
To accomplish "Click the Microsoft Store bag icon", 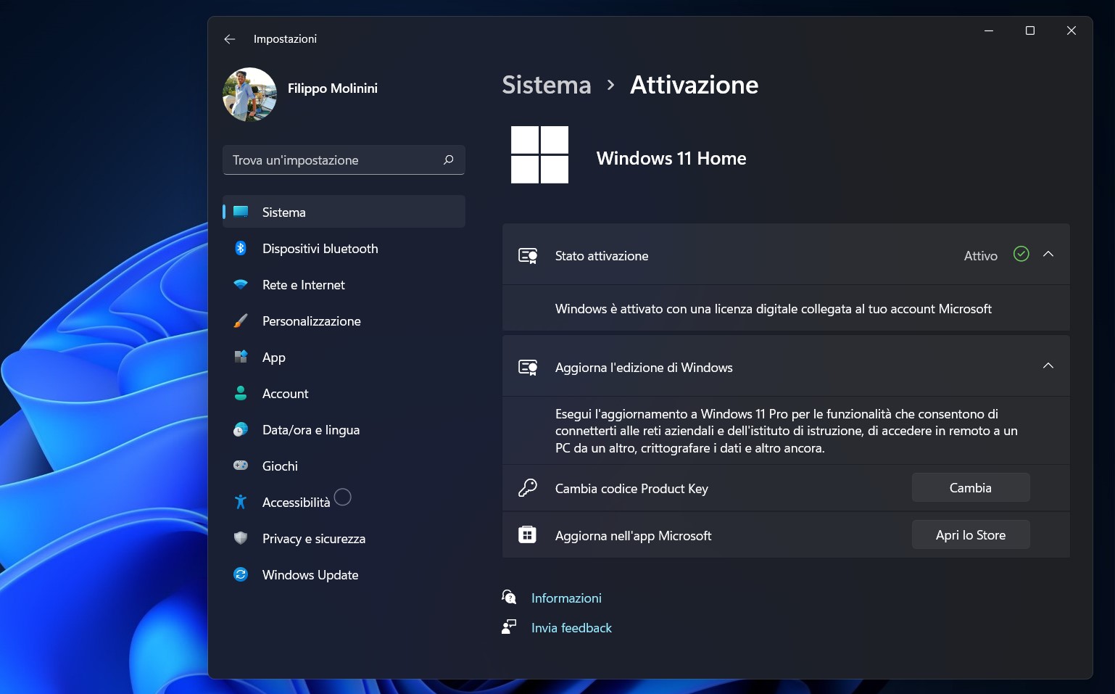I will (527, 535).
